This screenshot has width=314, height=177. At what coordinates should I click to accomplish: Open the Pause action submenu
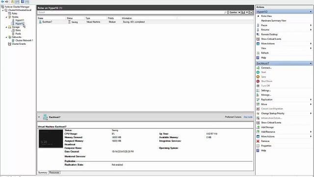[x=311, y=25]
